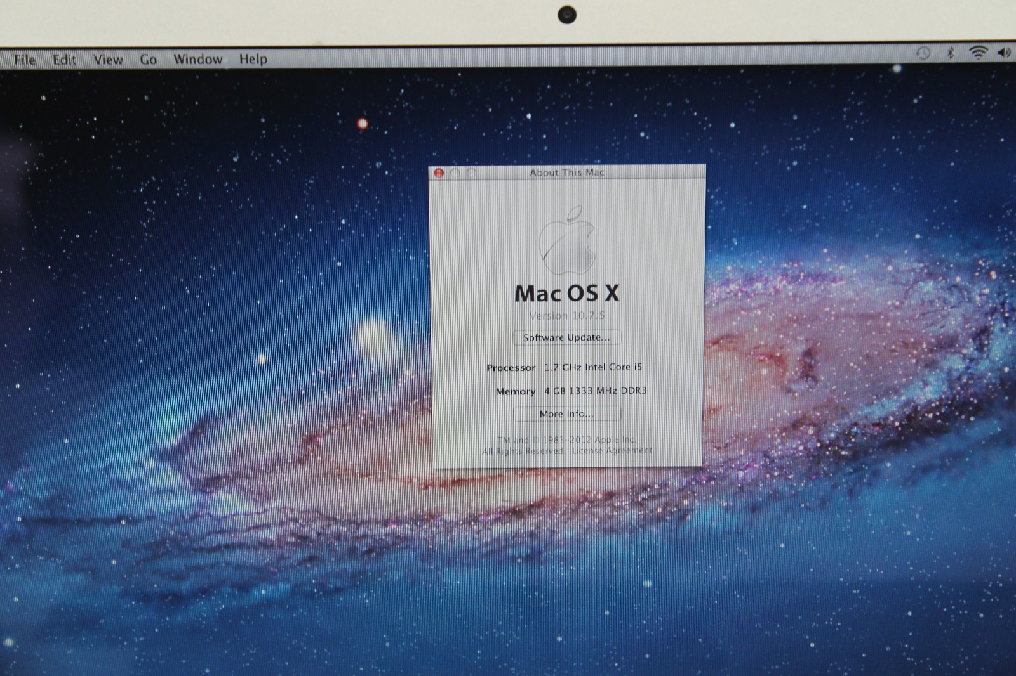Open the File menu

tap(24, 60)
